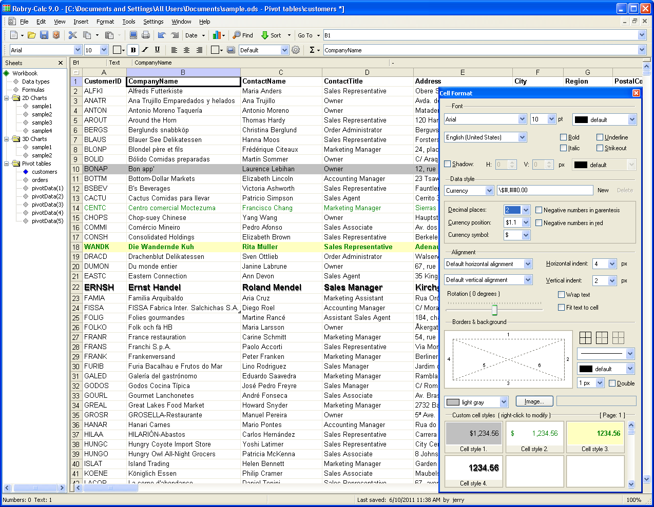The image size is (654, 507).
Task: Open the Tools menu
Action: click(129, 22)
